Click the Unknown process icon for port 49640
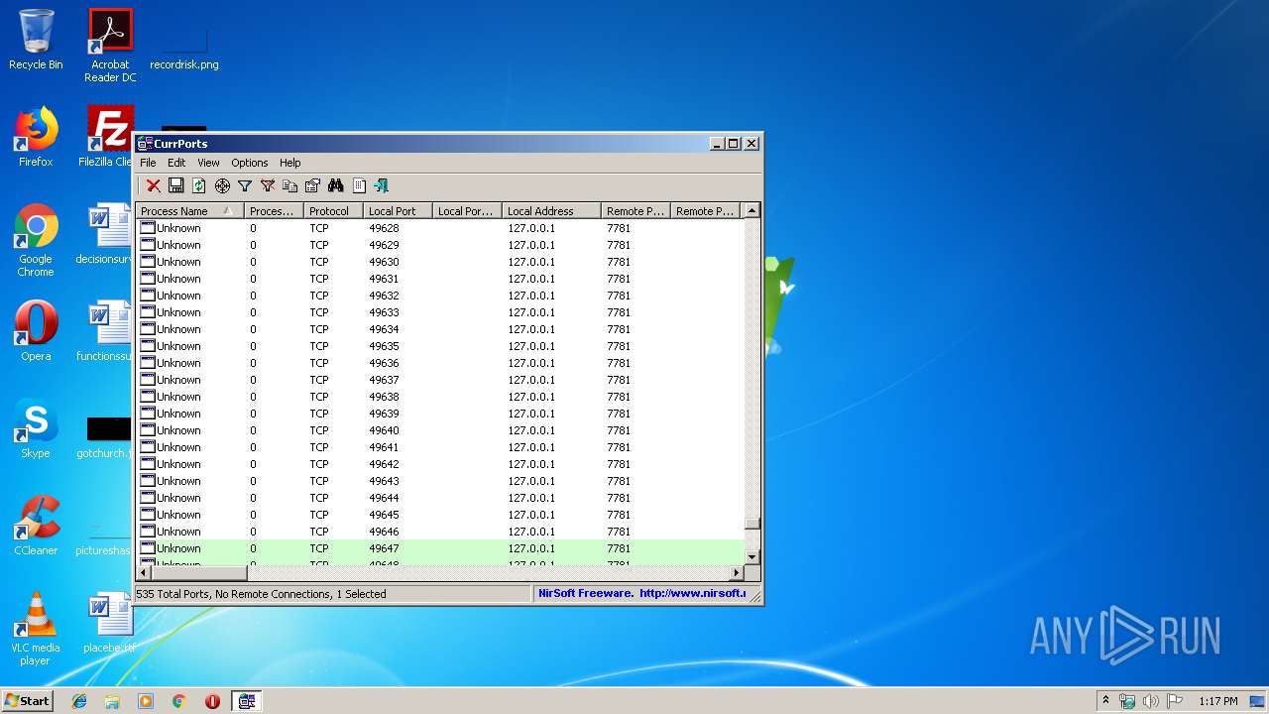This screenshot has width=1269, height=714. [x=148, y=430]
